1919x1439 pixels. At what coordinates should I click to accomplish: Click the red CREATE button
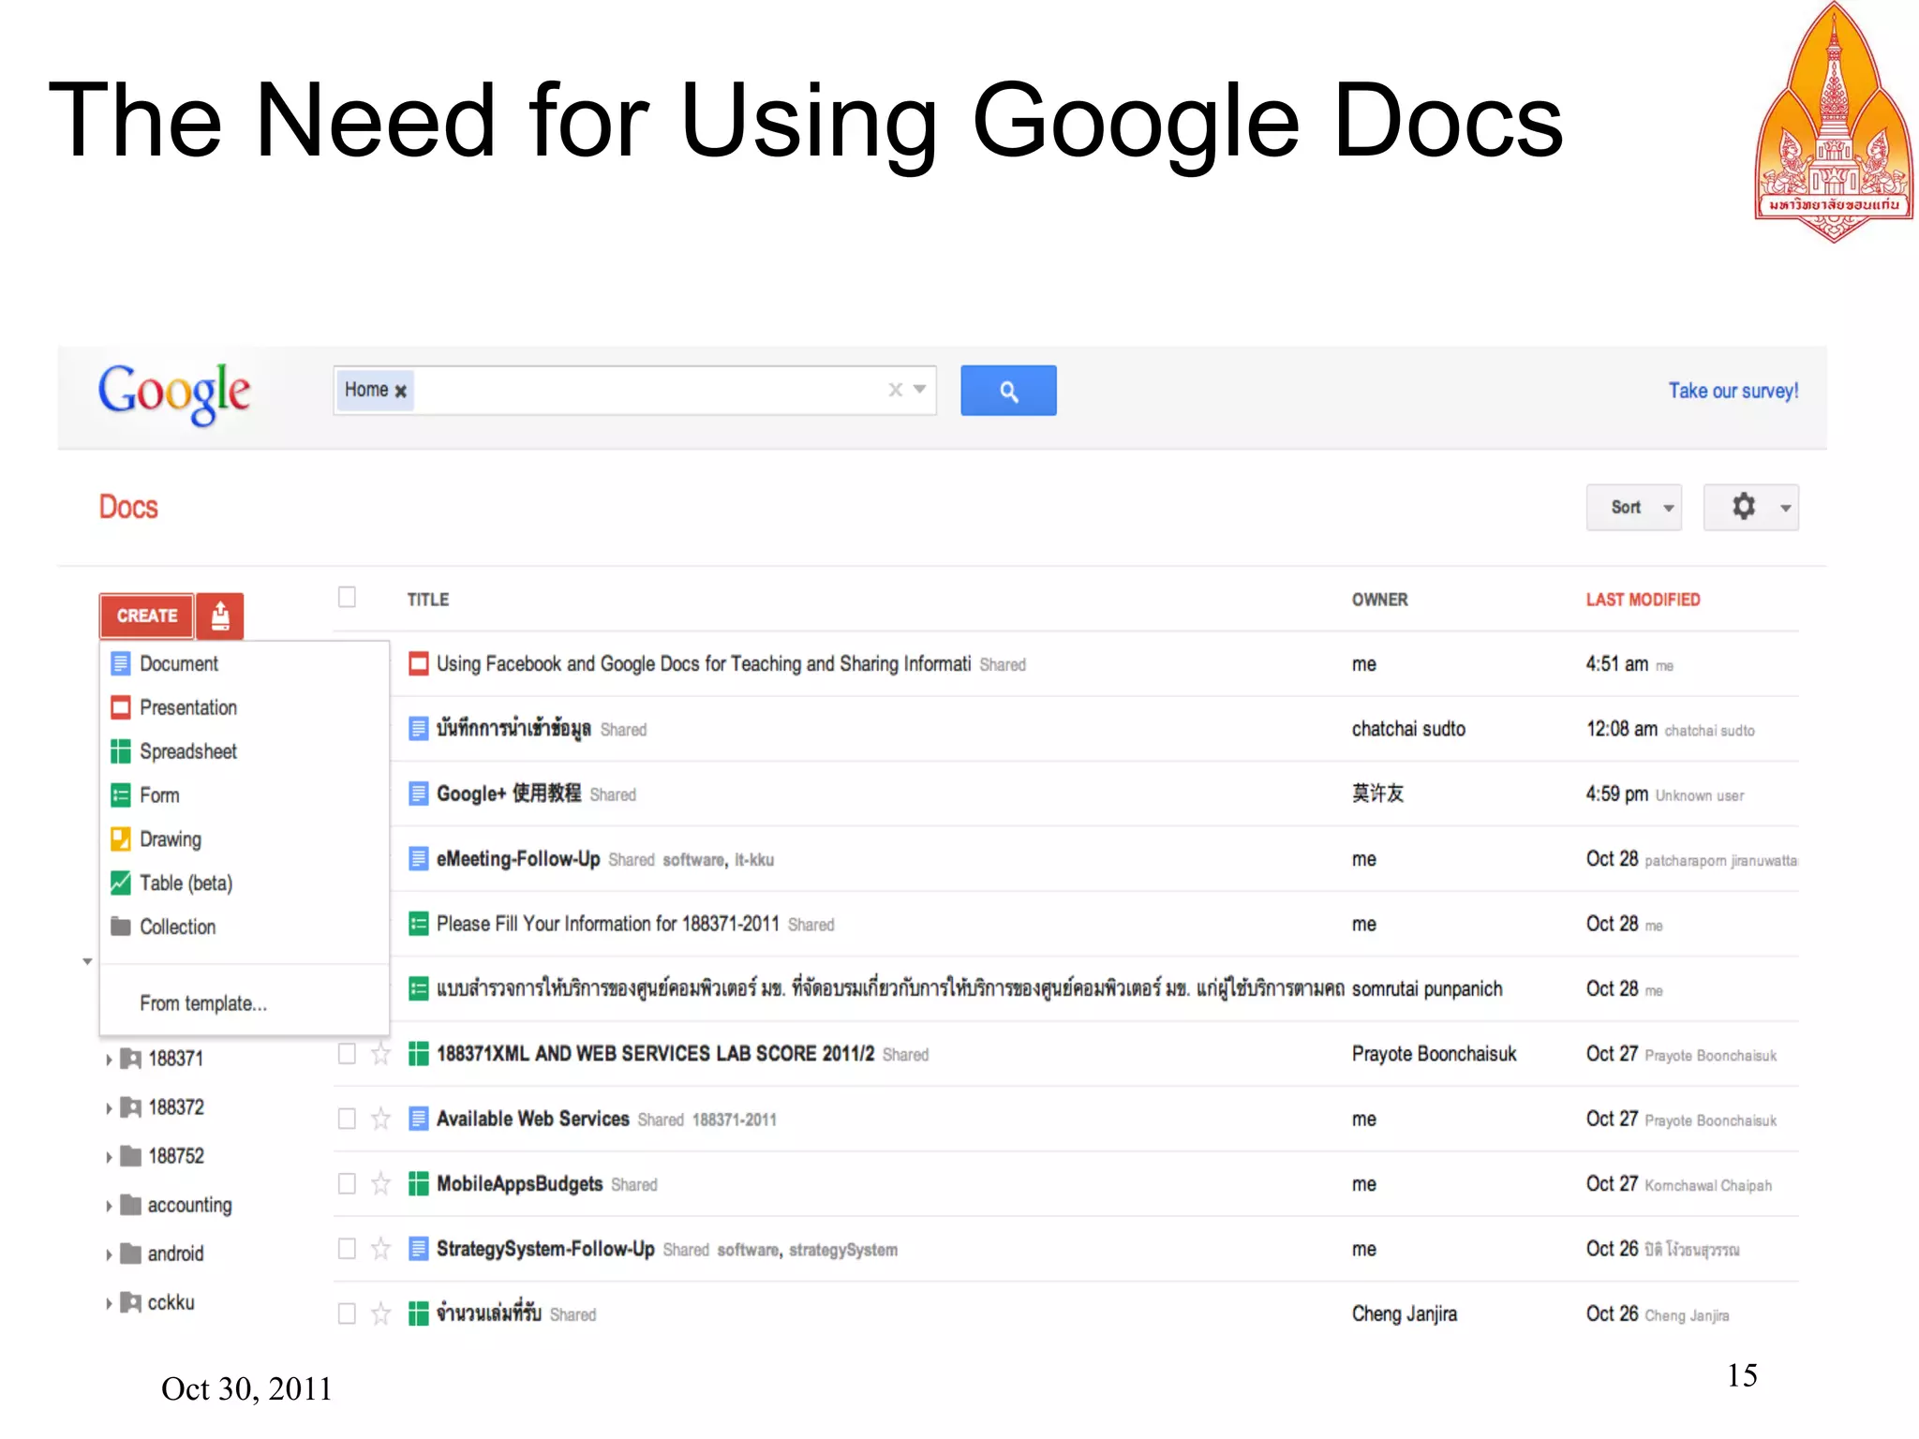coord(147,616)
